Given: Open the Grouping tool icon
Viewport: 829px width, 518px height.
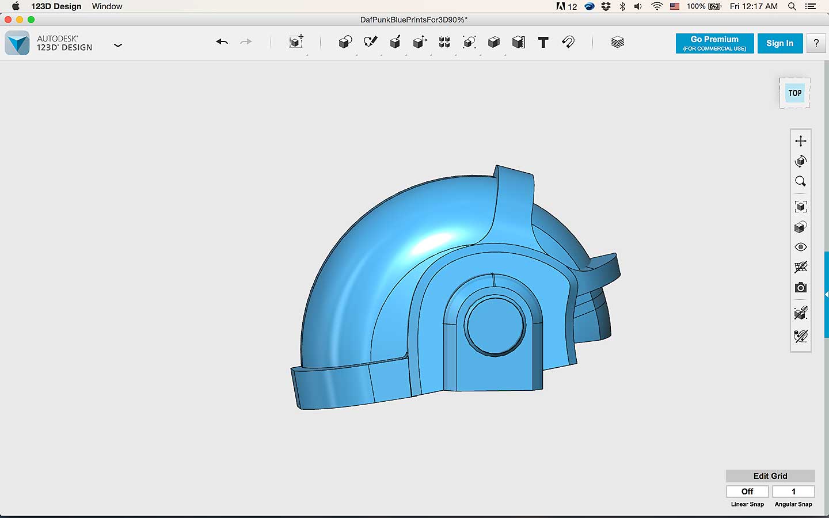Looking at the screenshot, I should click(469, 42).
